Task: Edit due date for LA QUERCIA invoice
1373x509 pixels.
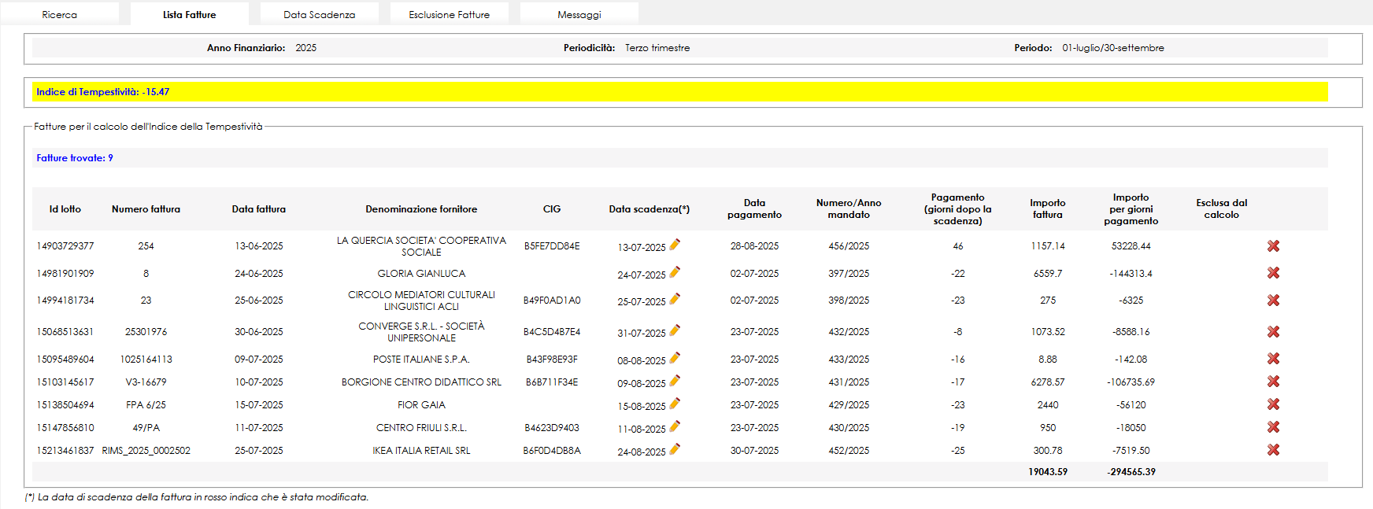Action: (675, 245)
